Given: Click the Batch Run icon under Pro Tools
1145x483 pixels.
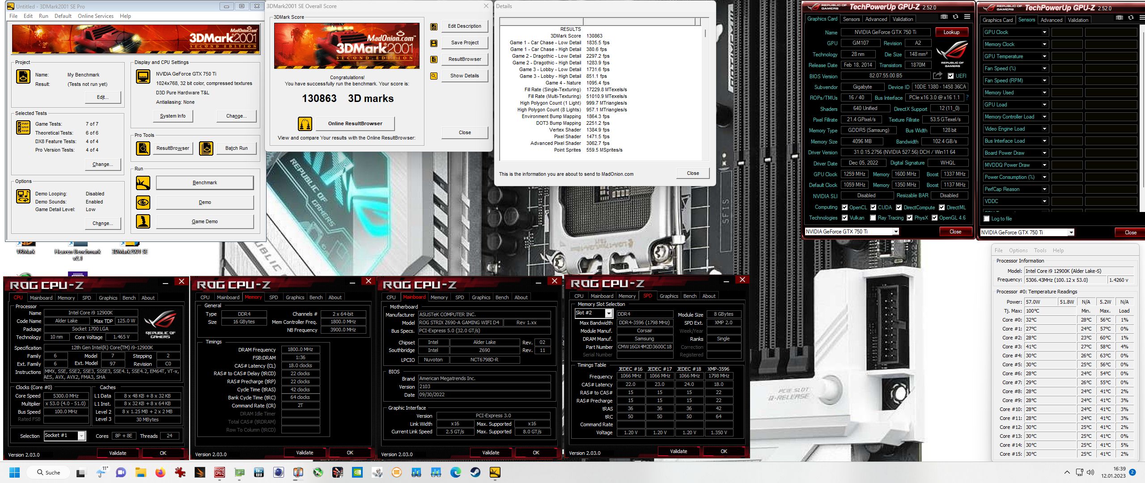Looking at the screenshot, I should [206, 148].
